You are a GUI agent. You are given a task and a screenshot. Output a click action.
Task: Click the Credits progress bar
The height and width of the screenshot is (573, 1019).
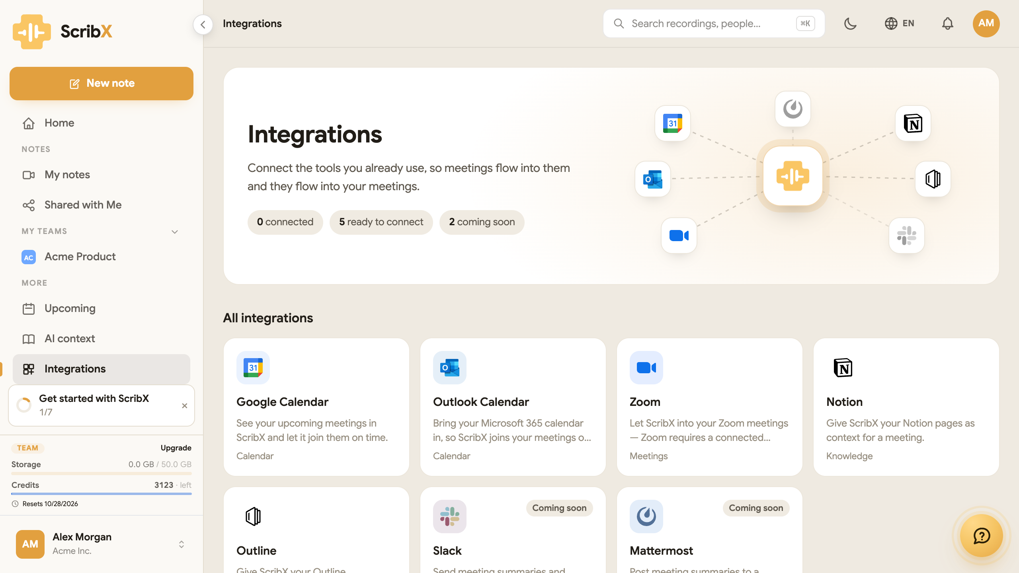click(x=102, y=494)
